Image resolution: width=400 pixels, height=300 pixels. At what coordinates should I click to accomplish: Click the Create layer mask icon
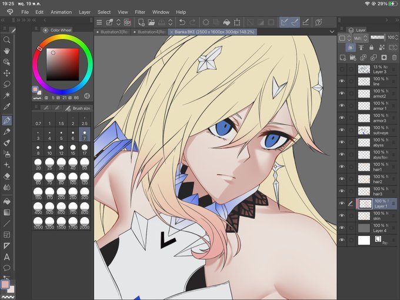click(384, 58)
